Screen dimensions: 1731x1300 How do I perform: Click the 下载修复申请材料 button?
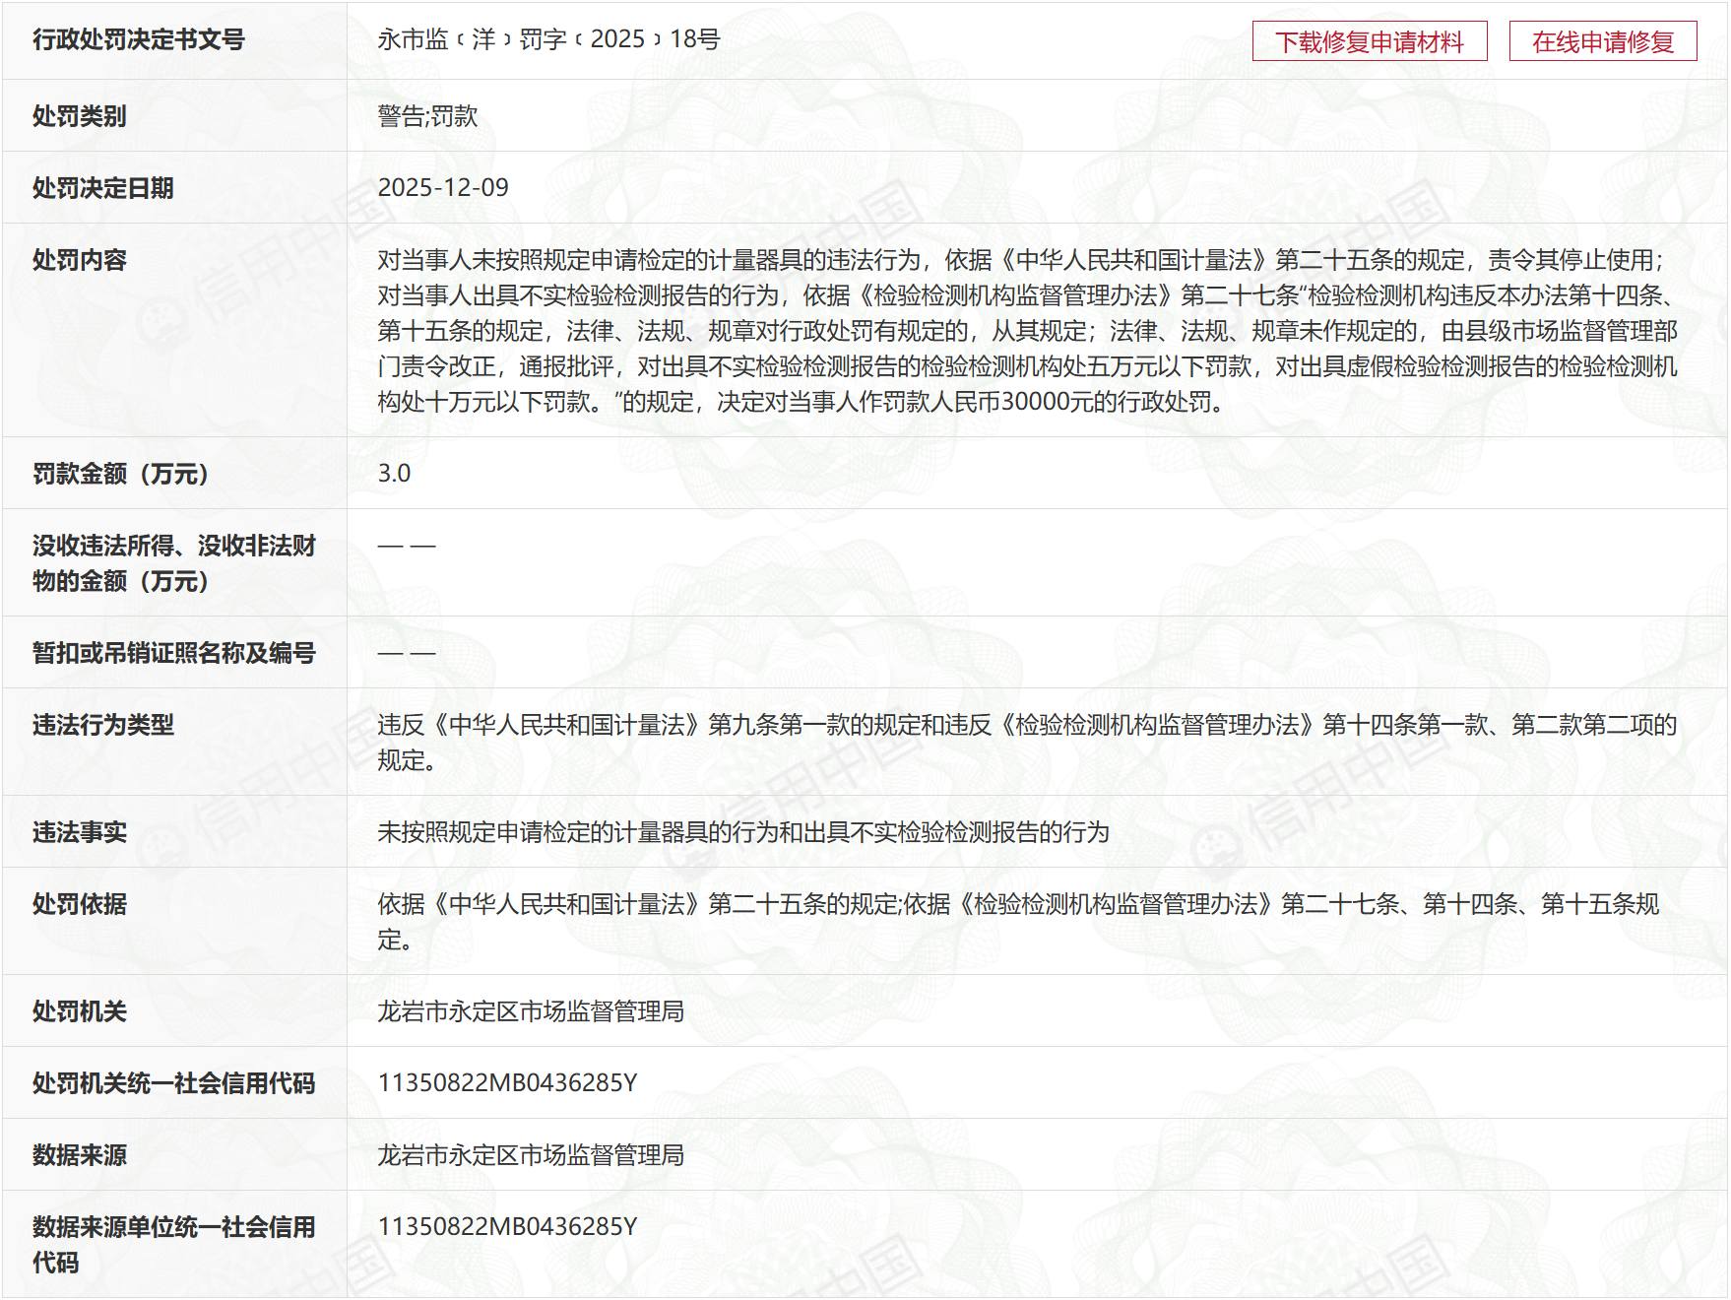(x=1369, y=41)
